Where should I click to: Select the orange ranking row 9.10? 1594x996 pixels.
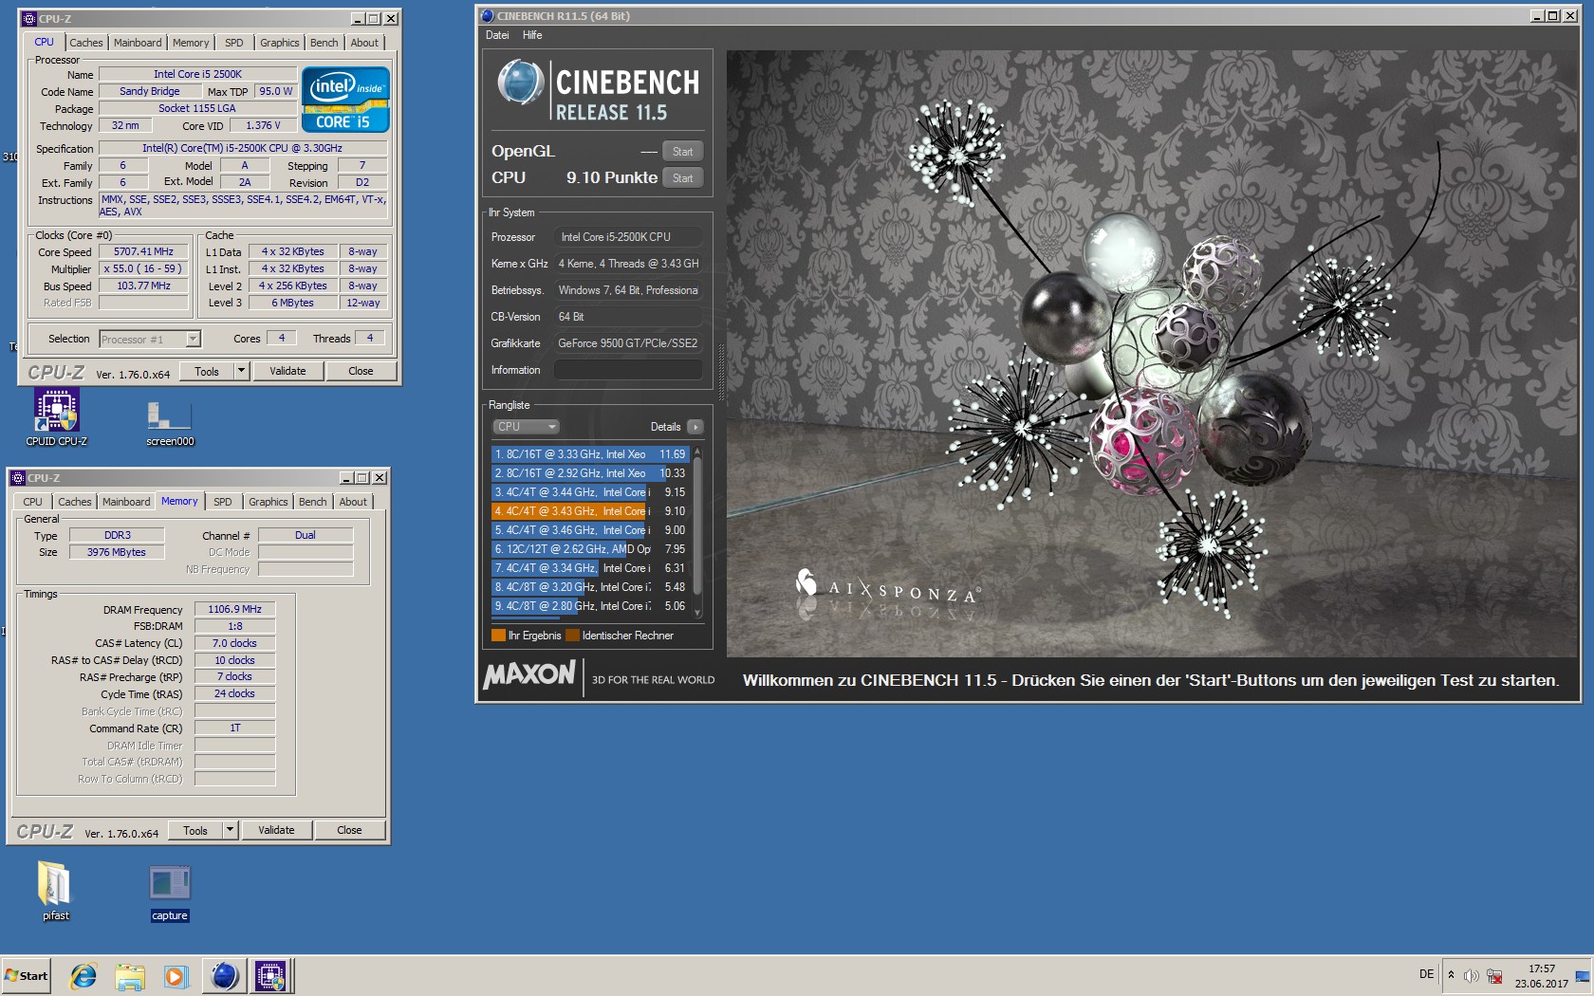click(x=590, y=511)
